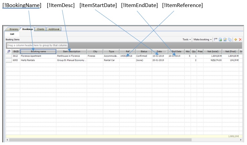
Task: Select the Additional tab
Action: (54, 29)
